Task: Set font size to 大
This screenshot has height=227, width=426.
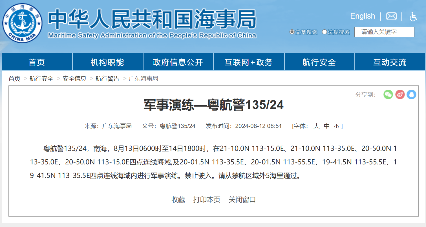Action: coord(316,126)
